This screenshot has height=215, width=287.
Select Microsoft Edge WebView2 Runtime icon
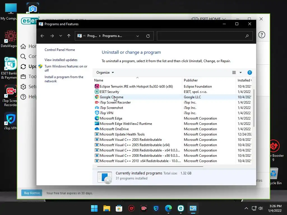click(97, 123)
